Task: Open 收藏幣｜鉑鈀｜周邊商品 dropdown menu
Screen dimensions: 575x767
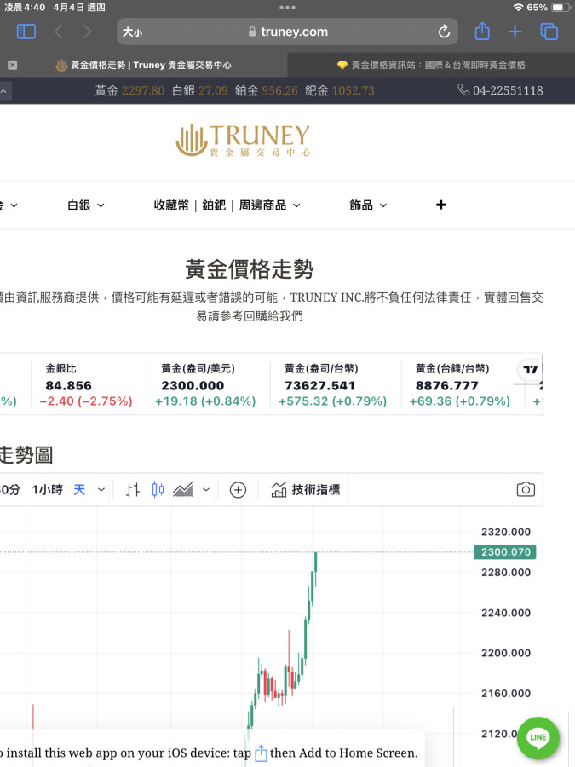Action: (227, 205)
